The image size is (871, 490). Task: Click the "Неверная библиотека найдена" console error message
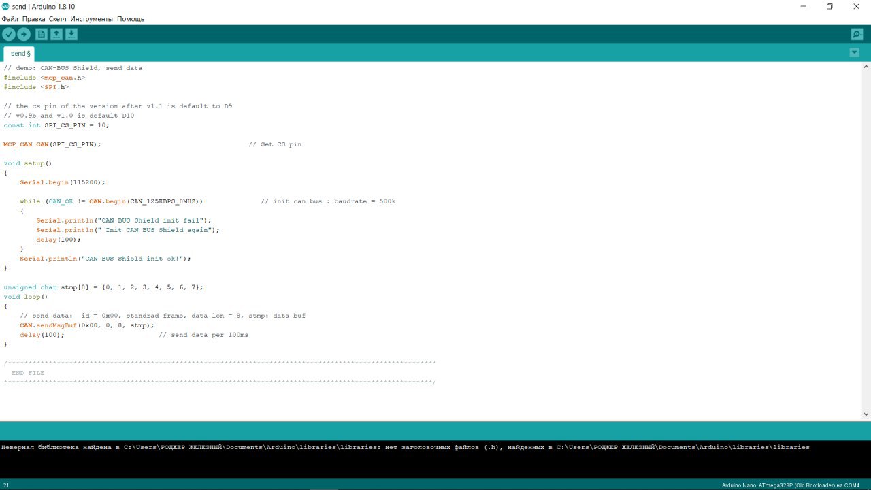coord(406,447)
